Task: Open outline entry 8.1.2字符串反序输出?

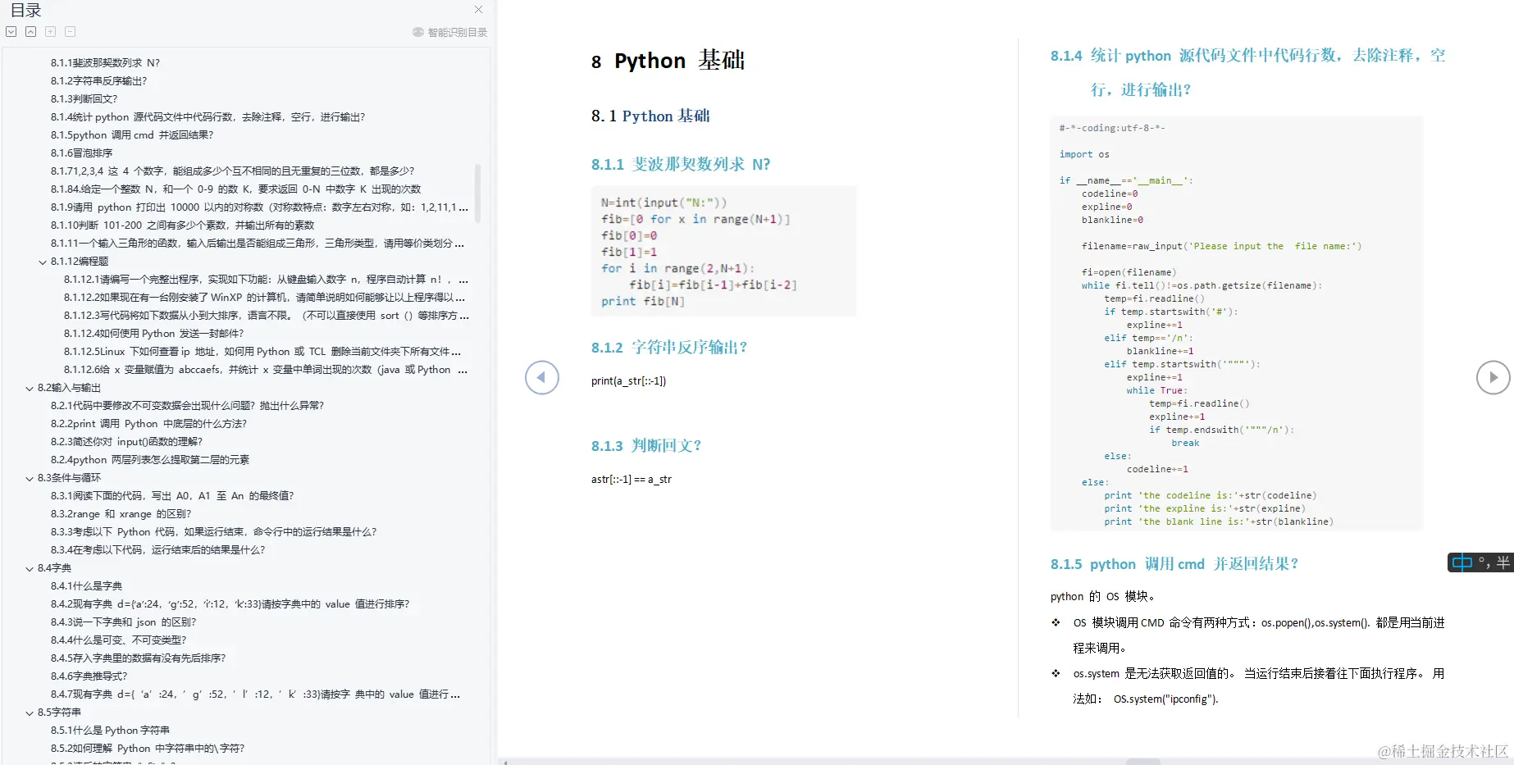Action: pos(98,81)
